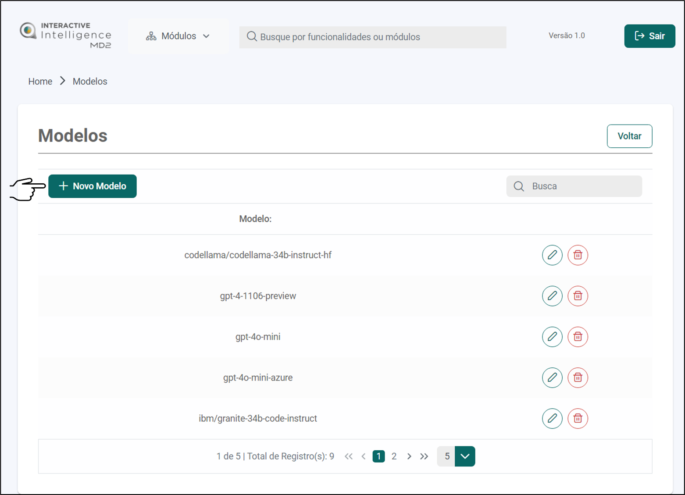Navigate to Home in the breadcrumb
Viewport: 685px width, 495px height.
[x=40, y=82]
